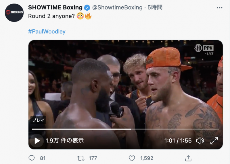This screenshot has height=164, width=230.
Task: Open the #PaulWoodley hashtag link
Action: click(x=47, y=32)
